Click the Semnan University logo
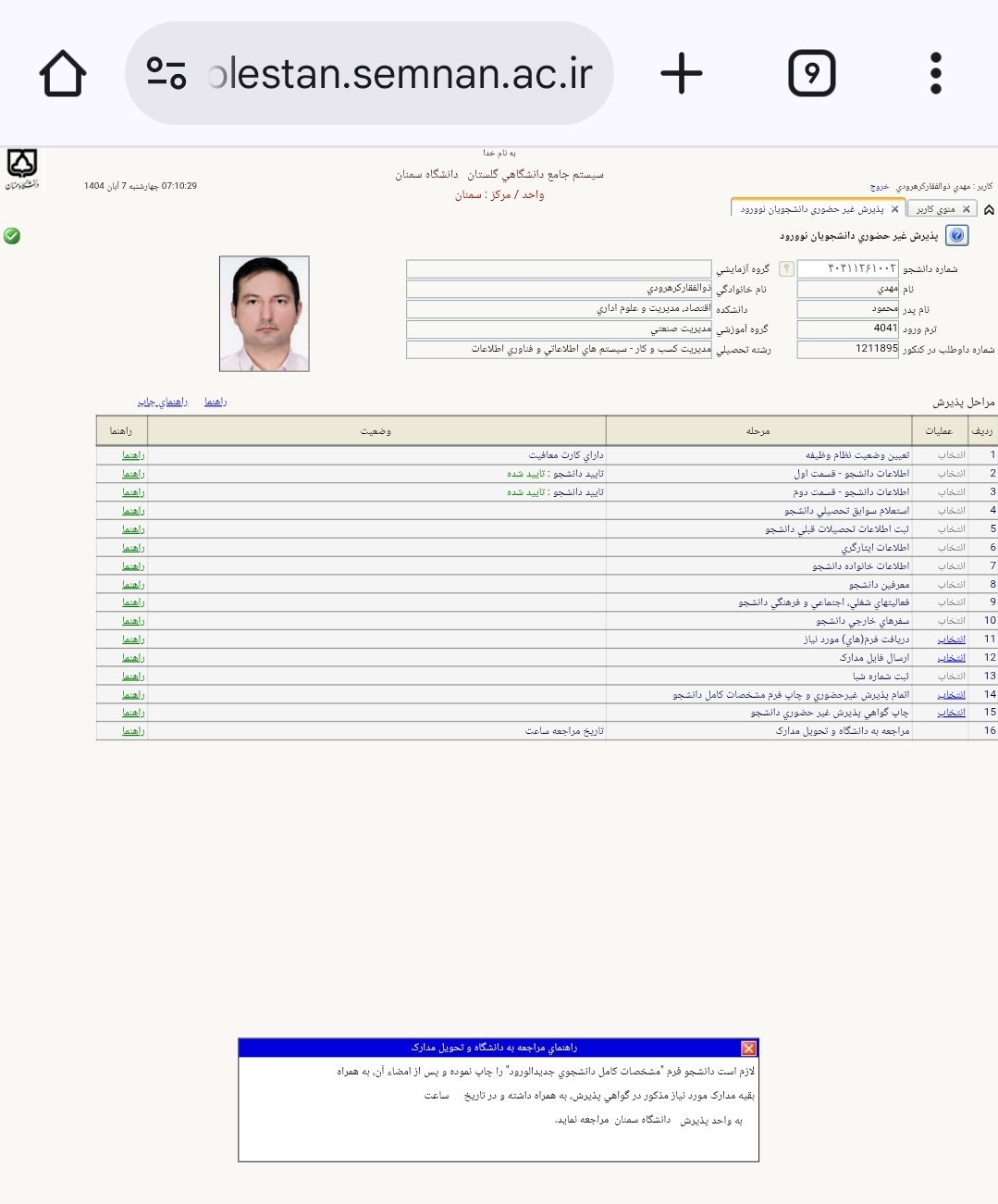Screen dimensions: 998x1204 pos(22,167)
